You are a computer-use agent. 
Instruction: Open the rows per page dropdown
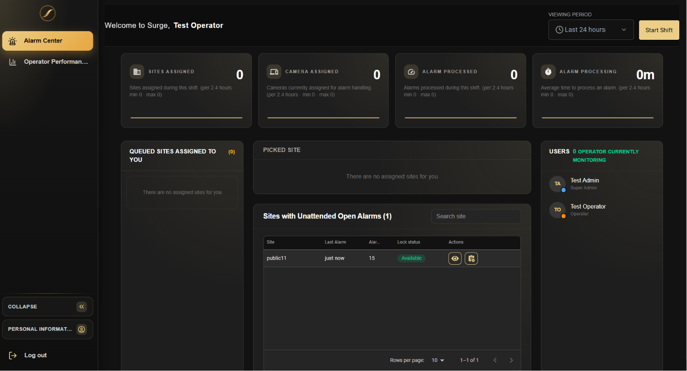click(x=438, y=360)
